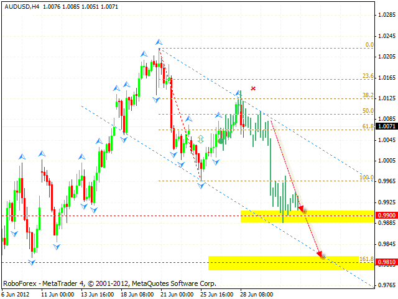Click the red 0.9900 price label
The height and width of the screenshot is (299, 398).
tap(386, 215)
